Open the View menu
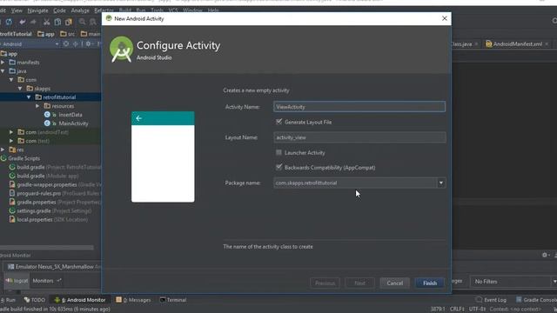Viewport: 557px width, 313px height. pos(17,10)
